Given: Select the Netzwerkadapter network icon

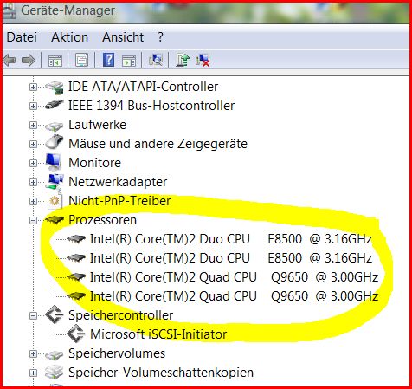Looking at the screenshot, I should tap(55, 182).
